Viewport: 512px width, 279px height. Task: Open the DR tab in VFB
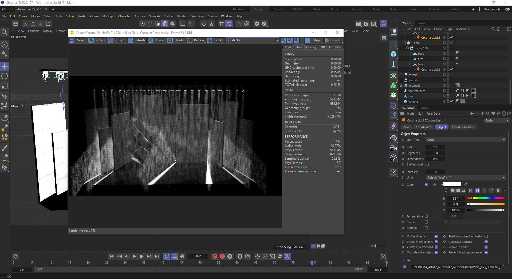tap(323, 47)
